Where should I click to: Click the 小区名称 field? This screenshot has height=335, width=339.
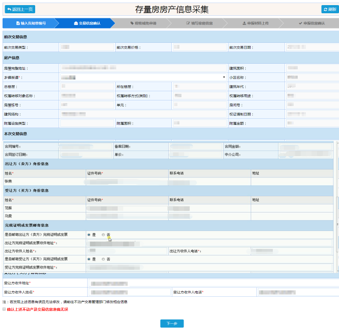(x=311, y=78)
